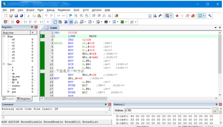223x127 pixels.
Task: Click the incremental find binoculars icon
Action: [160, 16]
